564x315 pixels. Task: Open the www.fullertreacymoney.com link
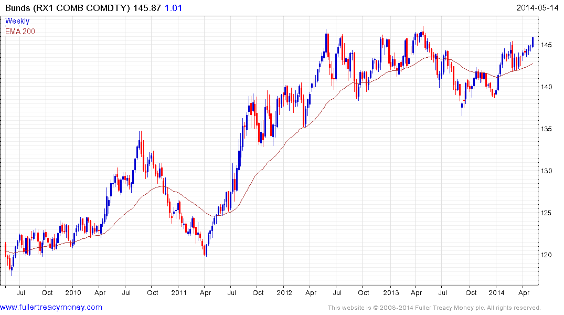[x=51, y=307]
